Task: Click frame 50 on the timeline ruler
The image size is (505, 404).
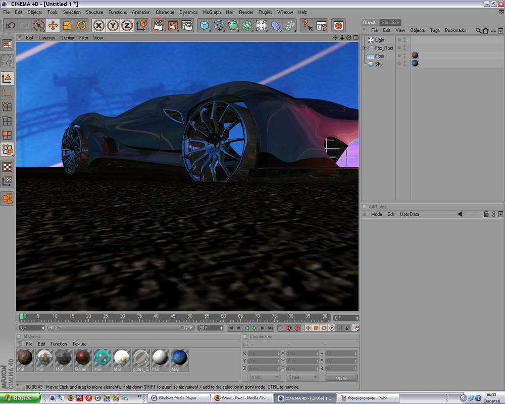Action: [x=190, y=317]
